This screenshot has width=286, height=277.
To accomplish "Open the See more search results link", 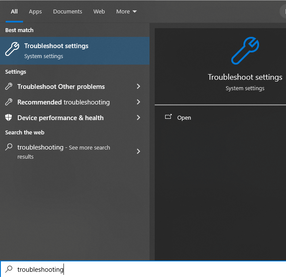I will (x=89, y=148).
